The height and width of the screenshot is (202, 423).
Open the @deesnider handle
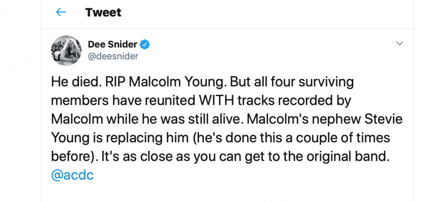[x=113, y=56]
